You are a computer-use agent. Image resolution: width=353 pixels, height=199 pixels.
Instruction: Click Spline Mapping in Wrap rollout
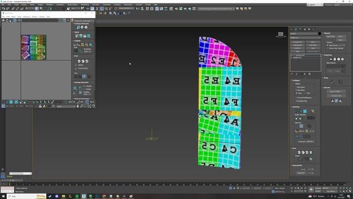[x=333, y=82]
